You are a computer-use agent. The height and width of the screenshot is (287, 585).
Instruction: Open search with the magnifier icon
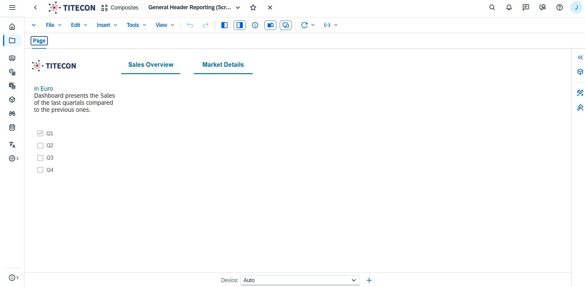[x=492, y=8]
